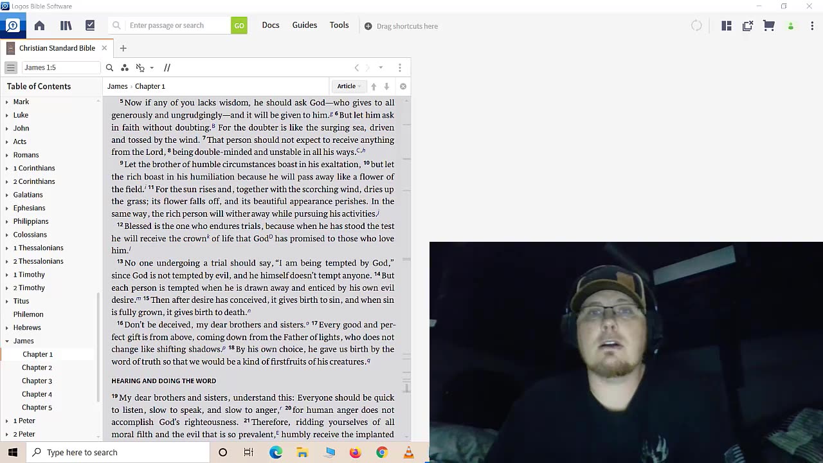Open Firefox from taskbar
The image size is (823, 463).
pos(356,453)
